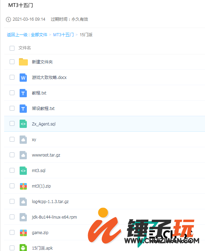Tick the checkbox for xy file
This screenshot has width=205, height=251.
pyautogui.click(x=12, y=139)
